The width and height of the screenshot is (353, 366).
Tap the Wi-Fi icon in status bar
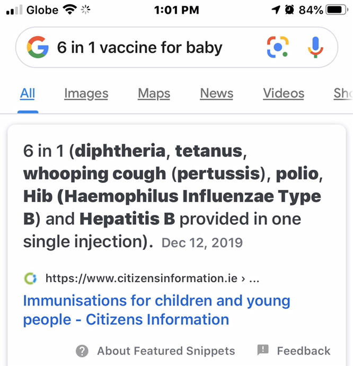click(70, 10)
